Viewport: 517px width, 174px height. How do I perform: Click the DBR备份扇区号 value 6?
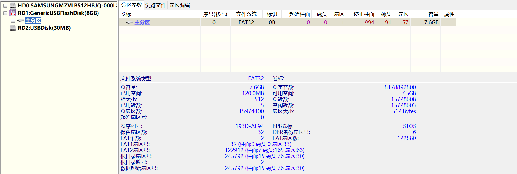(x=414, y=132)
